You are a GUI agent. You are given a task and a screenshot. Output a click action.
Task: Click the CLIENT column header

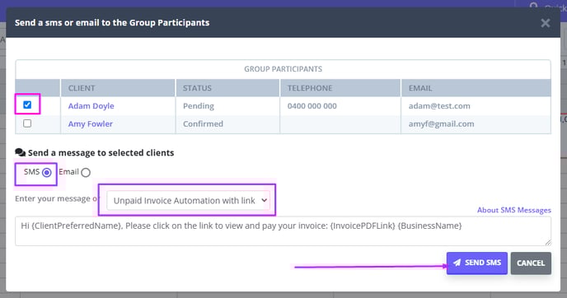coord(82,88)
